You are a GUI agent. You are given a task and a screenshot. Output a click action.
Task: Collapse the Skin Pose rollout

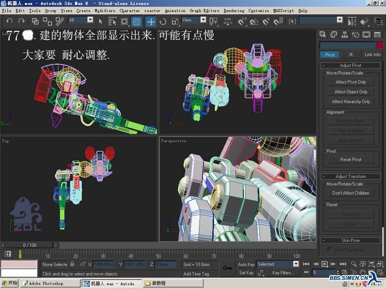click(x=351, y=240)
